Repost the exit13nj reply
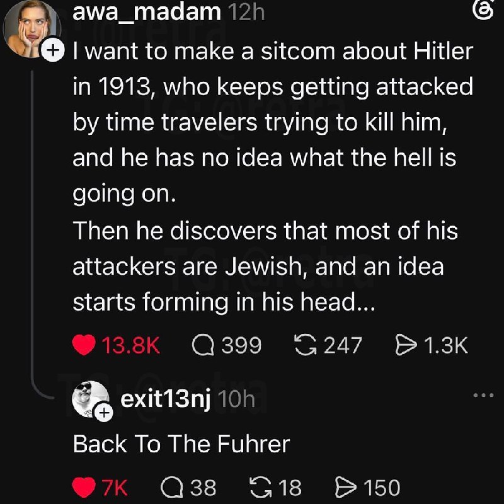504x504 pixels. [x=261, y=487]
